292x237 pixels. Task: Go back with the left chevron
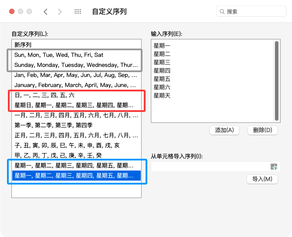(x=45, y=12)
